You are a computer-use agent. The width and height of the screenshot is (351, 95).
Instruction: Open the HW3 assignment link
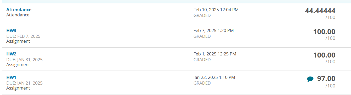[x=11, y=30]
